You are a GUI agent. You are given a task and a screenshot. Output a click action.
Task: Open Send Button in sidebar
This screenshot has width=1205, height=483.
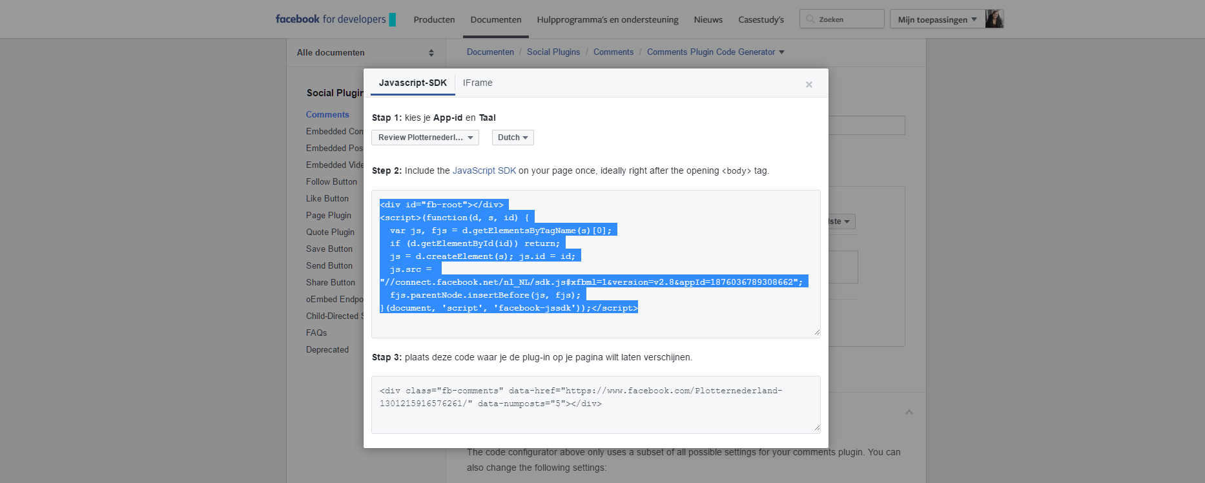tap(329, 265)
